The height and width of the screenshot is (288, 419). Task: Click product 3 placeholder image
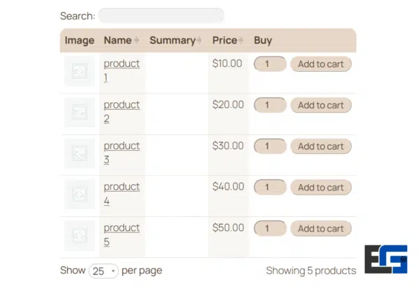coord(80,153)
